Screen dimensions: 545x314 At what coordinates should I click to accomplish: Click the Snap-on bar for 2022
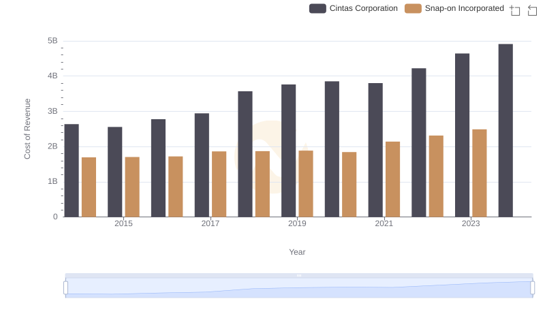436,176
